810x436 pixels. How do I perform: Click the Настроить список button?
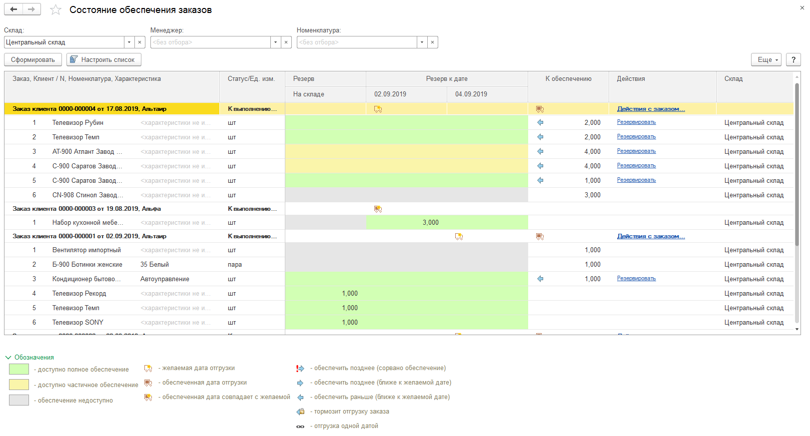click(x=104, y=60)
